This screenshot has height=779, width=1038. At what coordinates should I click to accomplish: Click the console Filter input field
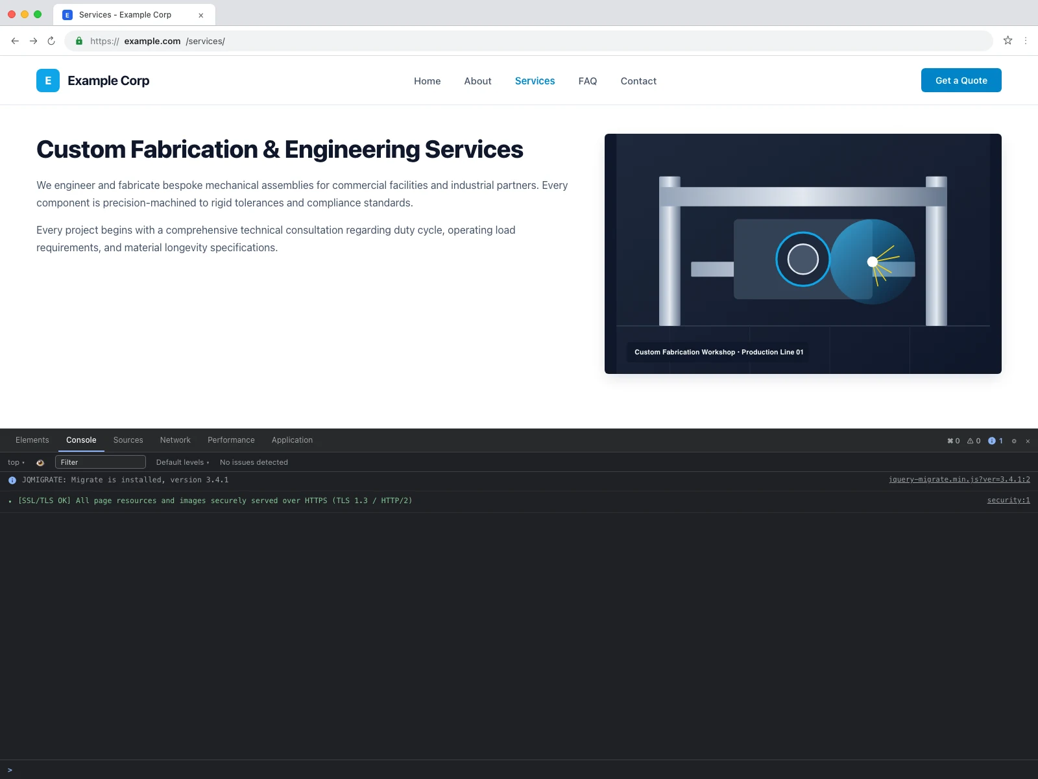[x=101, y=462]
